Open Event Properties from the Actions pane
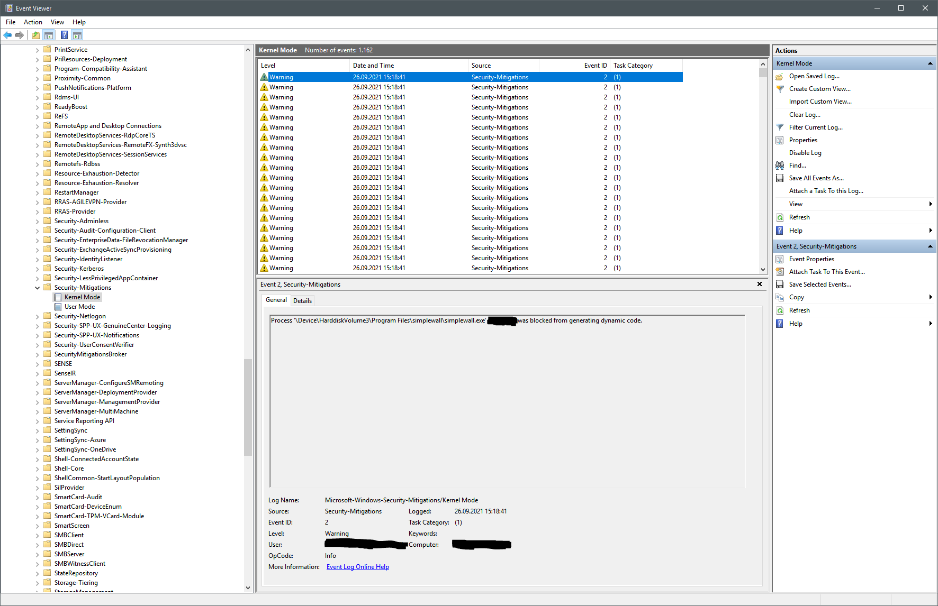Screen dimensions: 938x606 (x=811, y=259)
